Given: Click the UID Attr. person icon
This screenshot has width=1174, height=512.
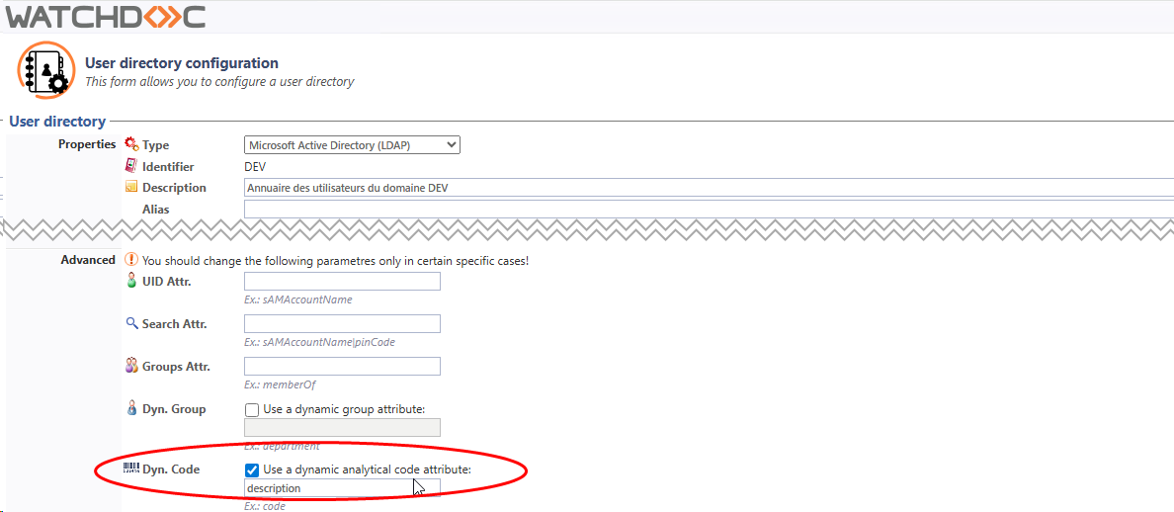Looking at the screenshot, I should [131, 282].
